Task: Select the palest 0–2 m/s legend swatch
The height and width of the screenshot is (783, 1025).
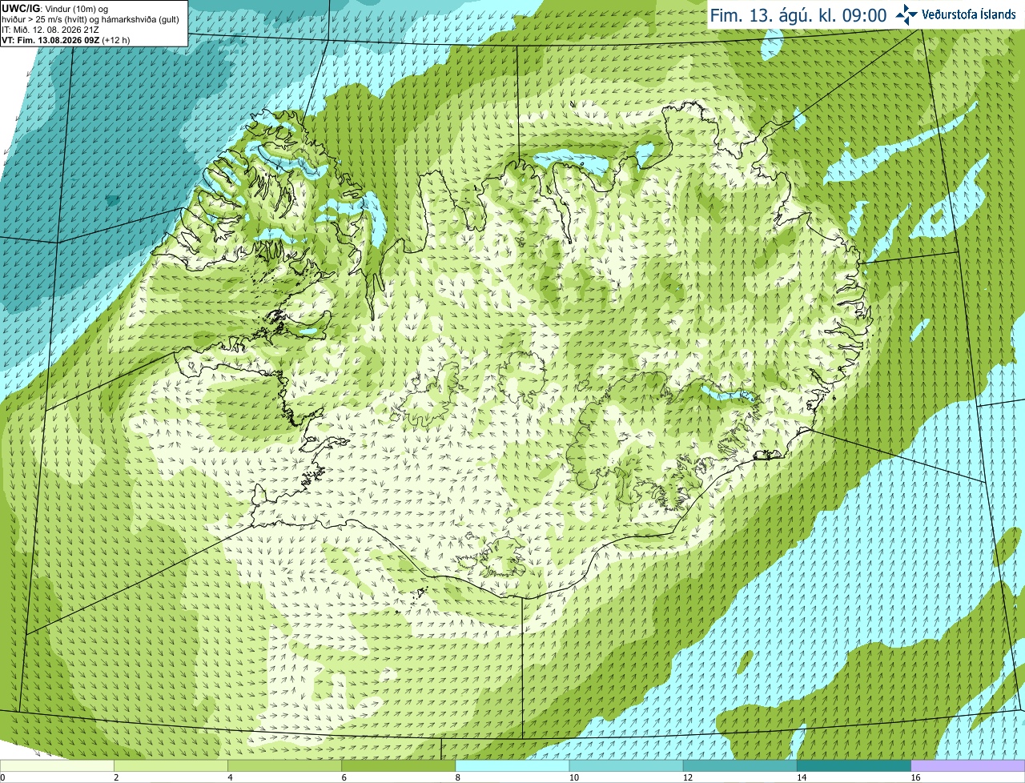Action: point(57,765)
